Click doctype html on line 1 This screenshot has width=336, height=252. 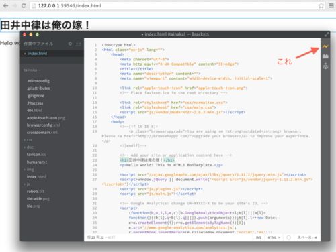click(x=118, y=45)
